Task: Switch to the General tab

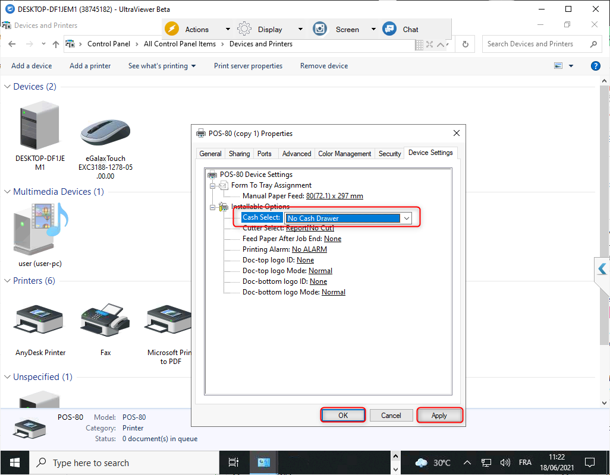Action: pyautogui.click(x=210, y=153)
